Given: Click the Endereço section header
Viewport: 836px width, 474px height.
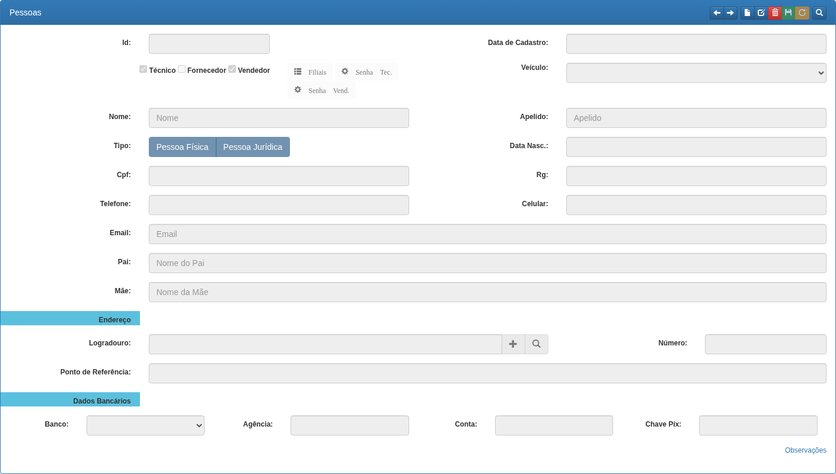Looking at the screenshot, I should (70, 318).
